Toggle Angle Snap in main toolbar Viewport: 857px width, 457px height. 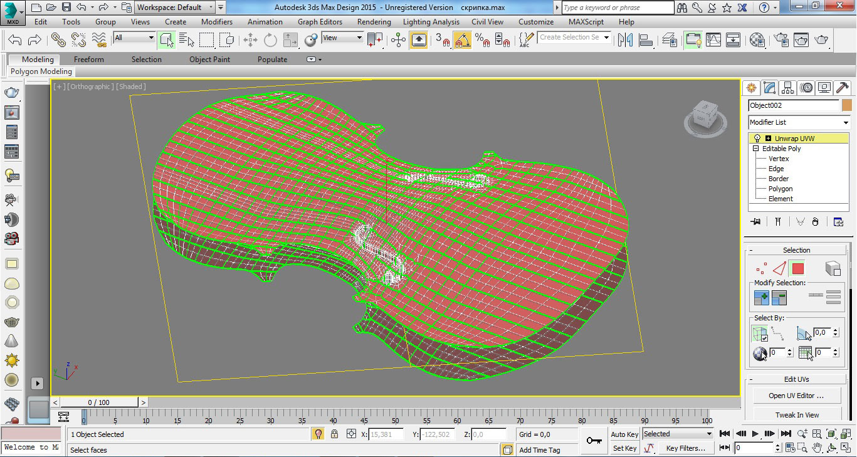coord(463,40)
